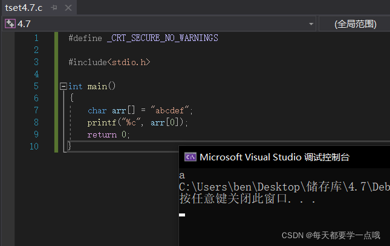Screen dimensions: 390x246
Task: Click line number 1 in the gutter
Action: (36, 38)
